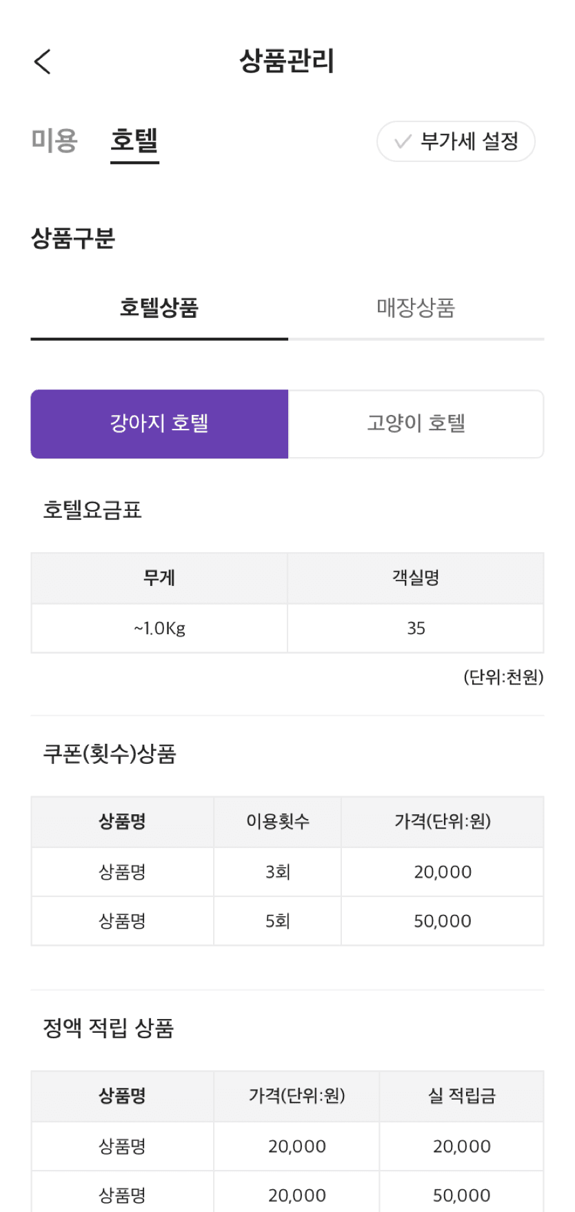Click the 실 적립금 column header
This screenshot has height=1212, width=575.
[461, 1095]
